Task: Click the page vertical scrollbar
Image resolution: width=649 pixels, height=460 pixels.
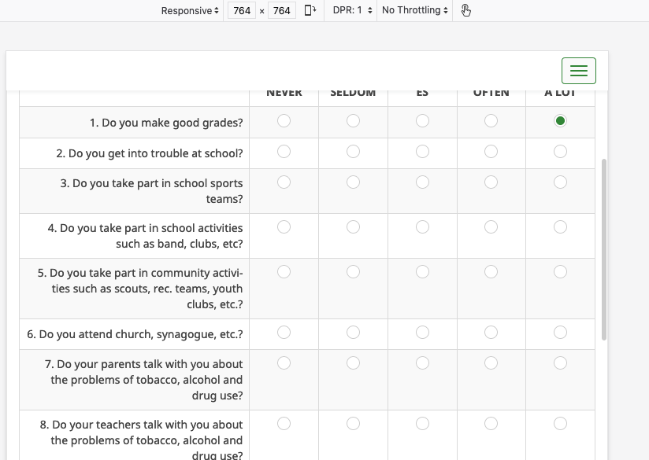Action: [604, 248]
